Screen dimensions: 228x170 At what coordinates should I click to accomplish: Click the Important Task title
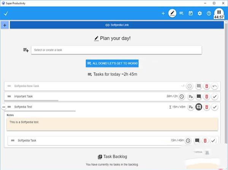point(24,96)
